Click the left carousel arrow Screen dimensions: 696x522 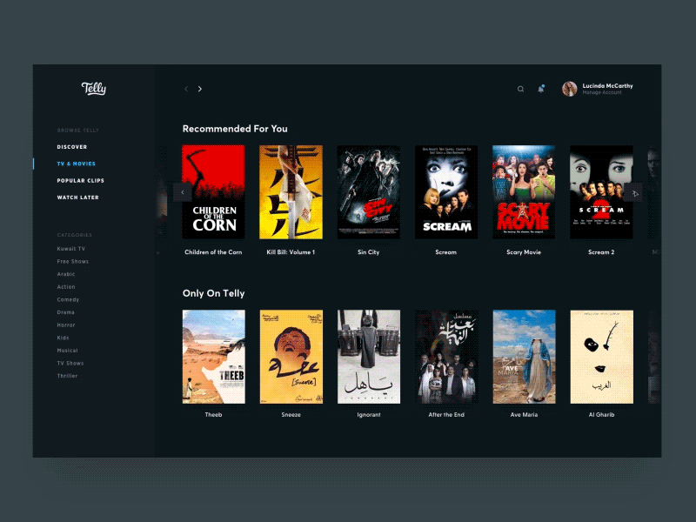pos(183,192)
